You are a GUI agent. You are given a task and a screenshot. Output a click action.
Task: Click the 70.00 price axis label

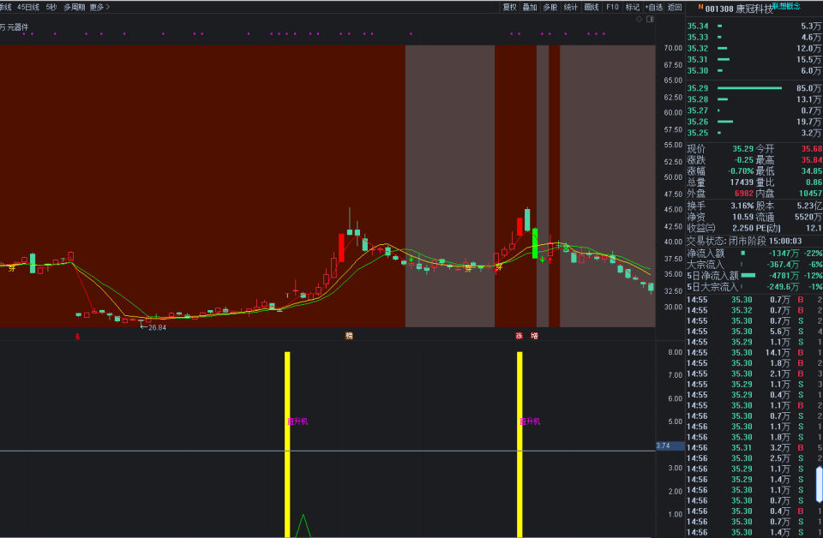pos(673,48)
